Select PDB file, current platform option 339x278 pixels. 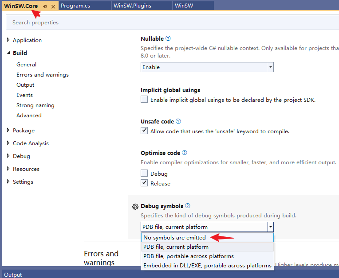[x=207, y=247]
